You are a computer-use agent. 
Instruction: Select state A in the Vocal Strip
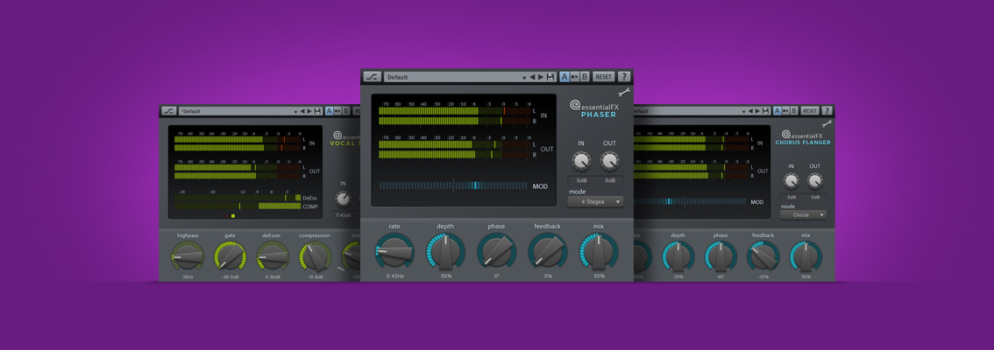click(x=329, y=111)
